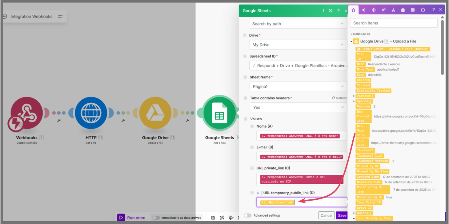Click the wrench filter between HTTP and Google Drive
The image size is (449, 224).
pyautogui.click(x=123, y=120)
